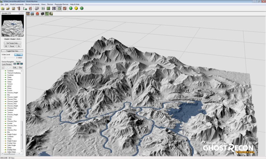Click the Res button
The image size is (266, 159).
click(20, 68)
